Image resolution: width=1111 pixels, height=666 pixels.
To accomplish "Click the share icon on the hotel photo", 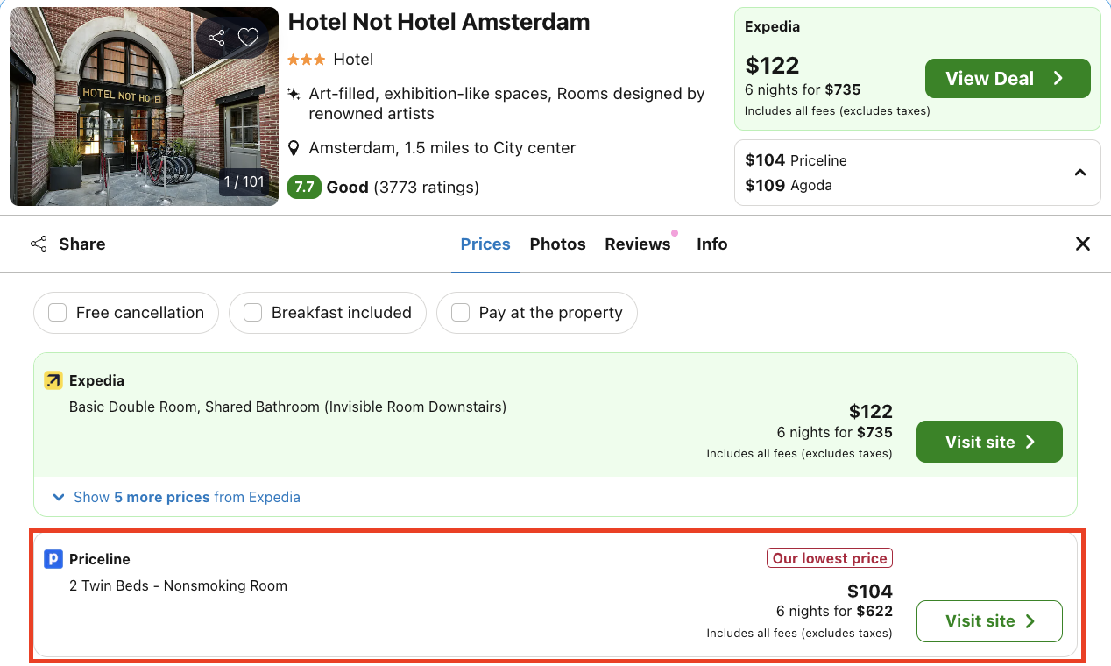I will [x=215, y=37].
